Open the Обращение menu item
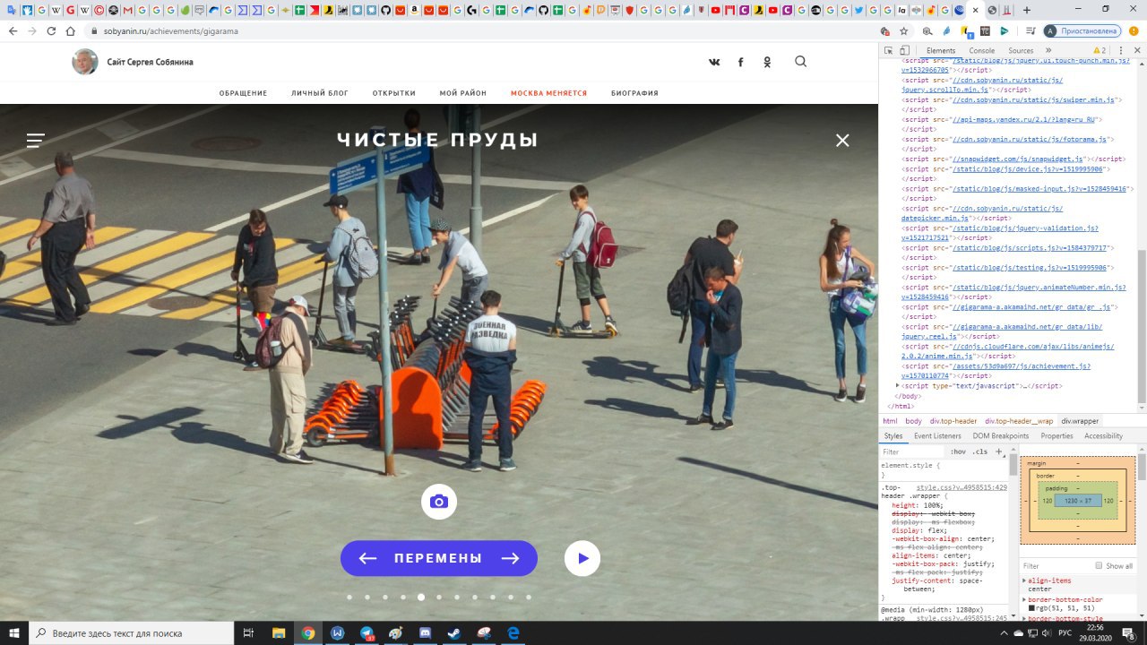The height and width of the screenshot is (645, 1147). tap(244, 93)
